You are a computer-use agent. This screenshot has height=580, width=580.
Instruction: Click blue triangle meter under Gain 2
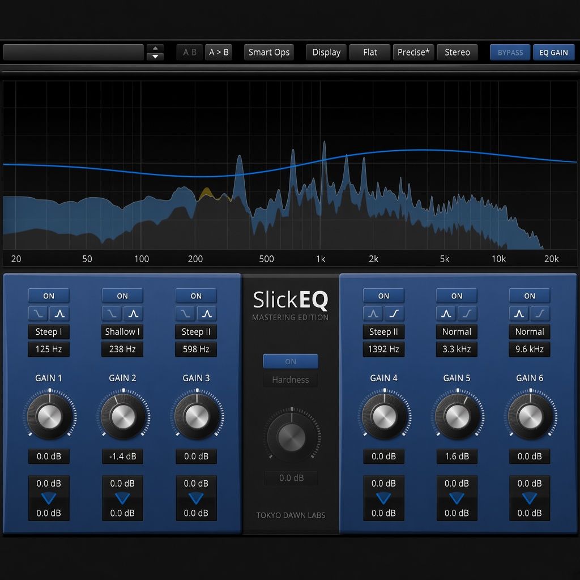pyautogui.click(x=122, y=498)
